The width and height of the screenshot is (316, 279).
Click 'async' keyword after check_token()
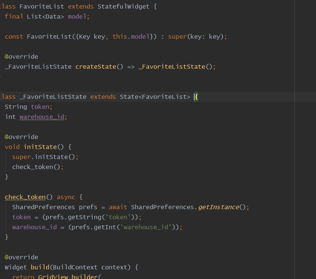[66, 197]
